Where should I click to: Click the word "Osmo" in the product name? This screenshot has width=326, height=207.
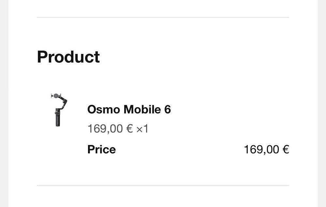(x=104, y=110)
